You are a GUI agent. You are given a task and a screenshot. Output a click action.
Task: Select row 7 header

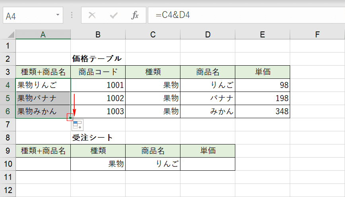[8, 125]
